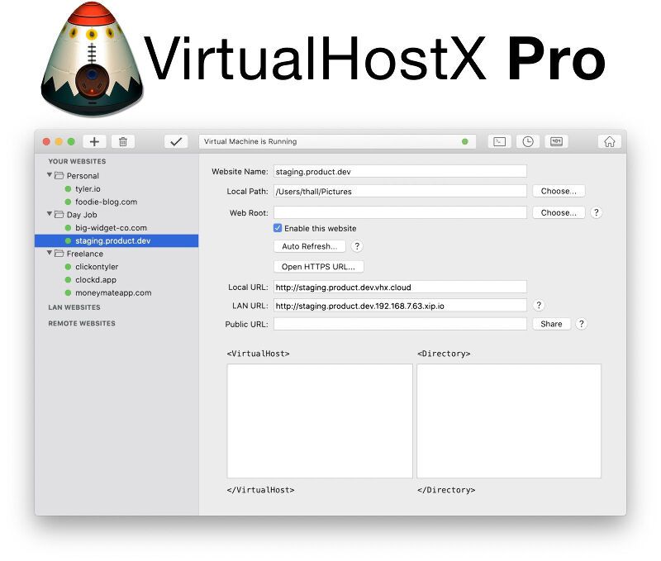The image size is (661, 561).
Task: Click the Share button for Public URL
Action: point(551,324)
